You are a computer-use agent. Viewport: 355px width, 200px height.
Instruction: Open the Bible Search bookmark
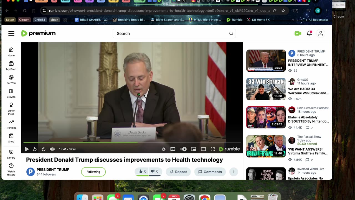click(168, 20)
